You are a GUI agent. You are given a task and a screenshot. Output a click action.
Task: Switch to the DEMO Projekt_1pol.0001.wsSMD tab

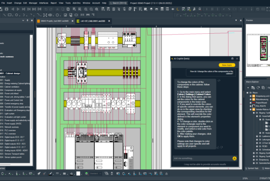click(x=53, y=21)
